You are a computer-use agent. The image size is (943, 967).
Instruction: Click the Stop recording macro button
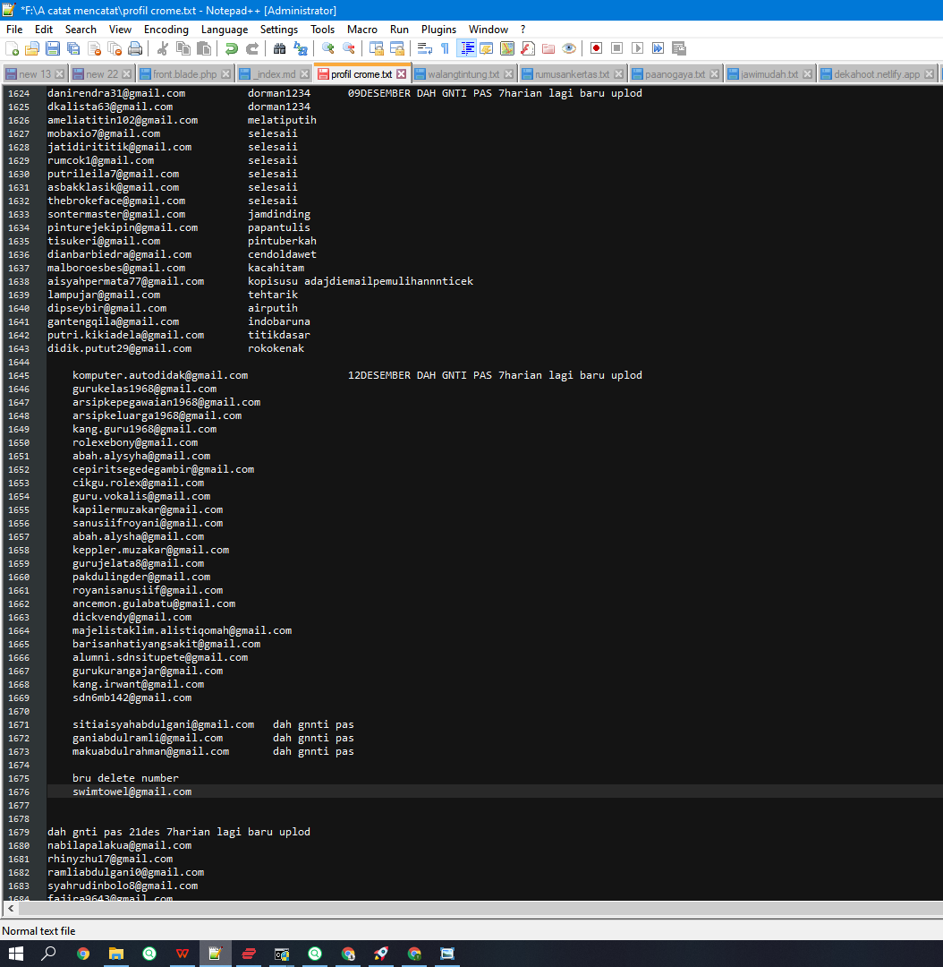click(x=617, y=48)
